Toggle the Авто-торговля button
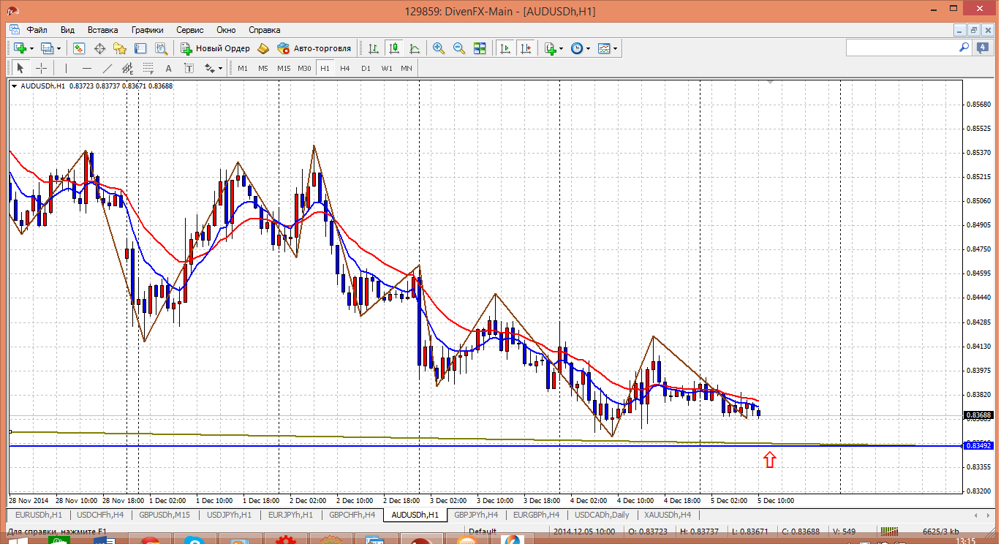Viewport: 1001px width, 544px height. point(314,48)
